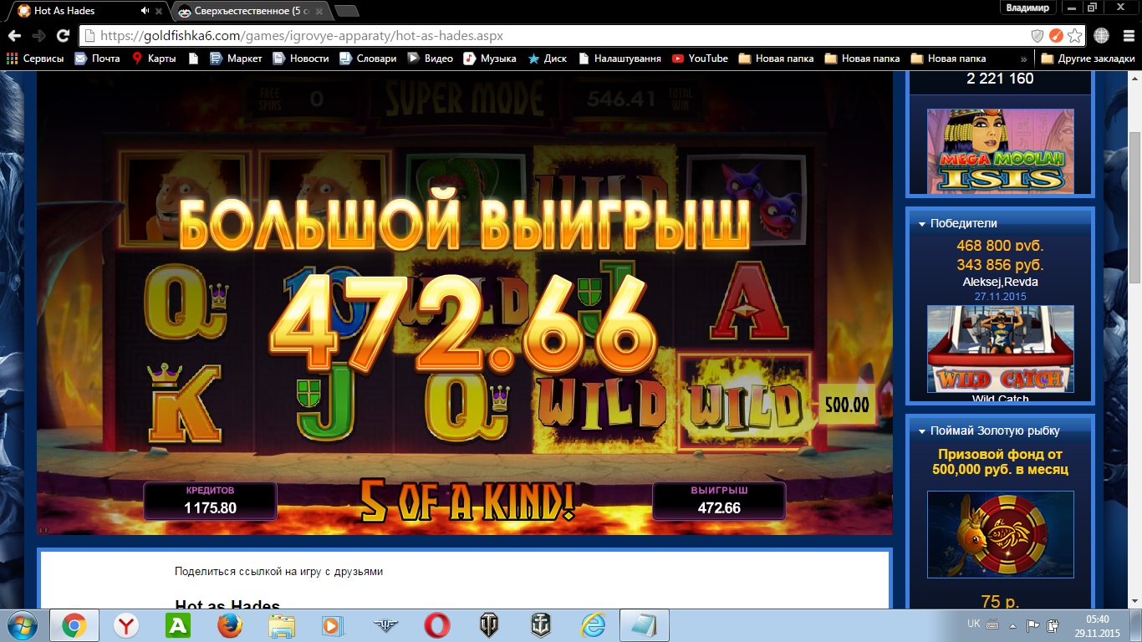
Task: Click the red A reel symbol
Action: pyautogui.click(x=748, y=301)
